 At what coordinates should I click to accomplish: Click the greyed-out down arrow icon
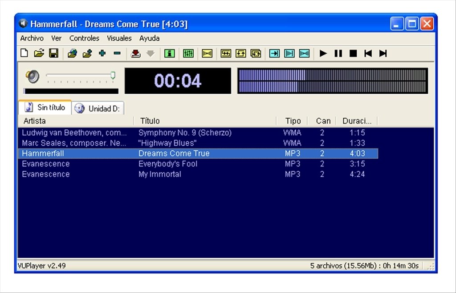[x=151, y=54]
